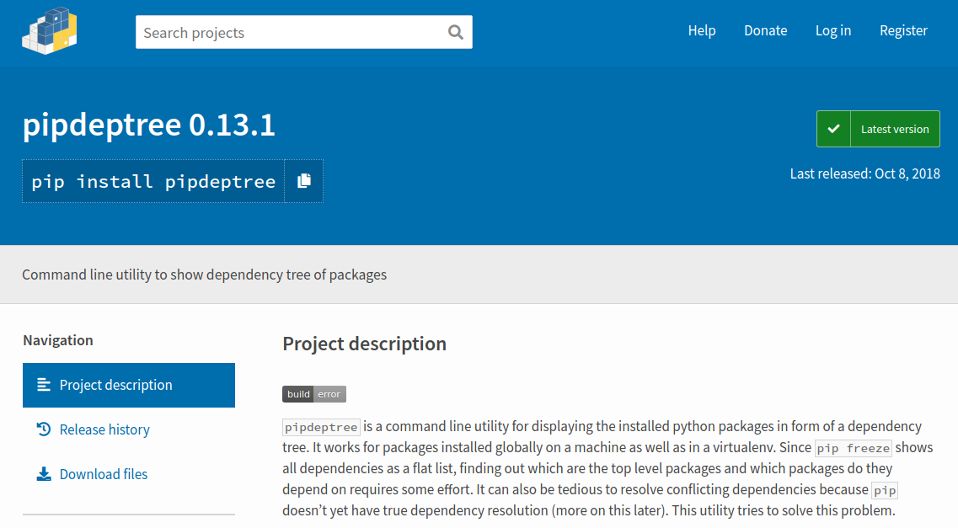This screenshot has height=528, width=958.
Task: Click the Log in link
Action: (833, 31)
